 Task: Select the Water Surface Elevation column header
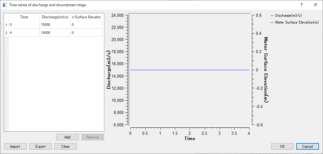(x=86, y=17)
